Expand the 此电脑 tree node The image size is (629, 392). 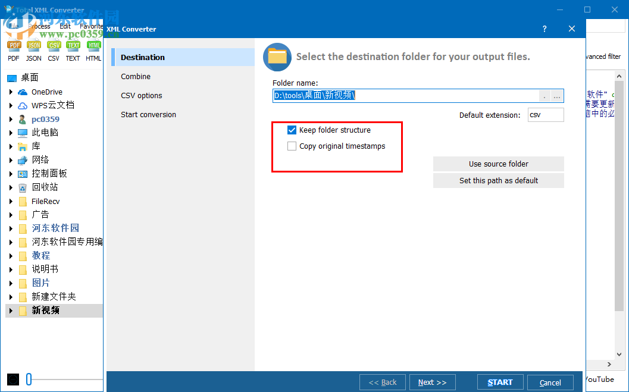coord(11,132)
